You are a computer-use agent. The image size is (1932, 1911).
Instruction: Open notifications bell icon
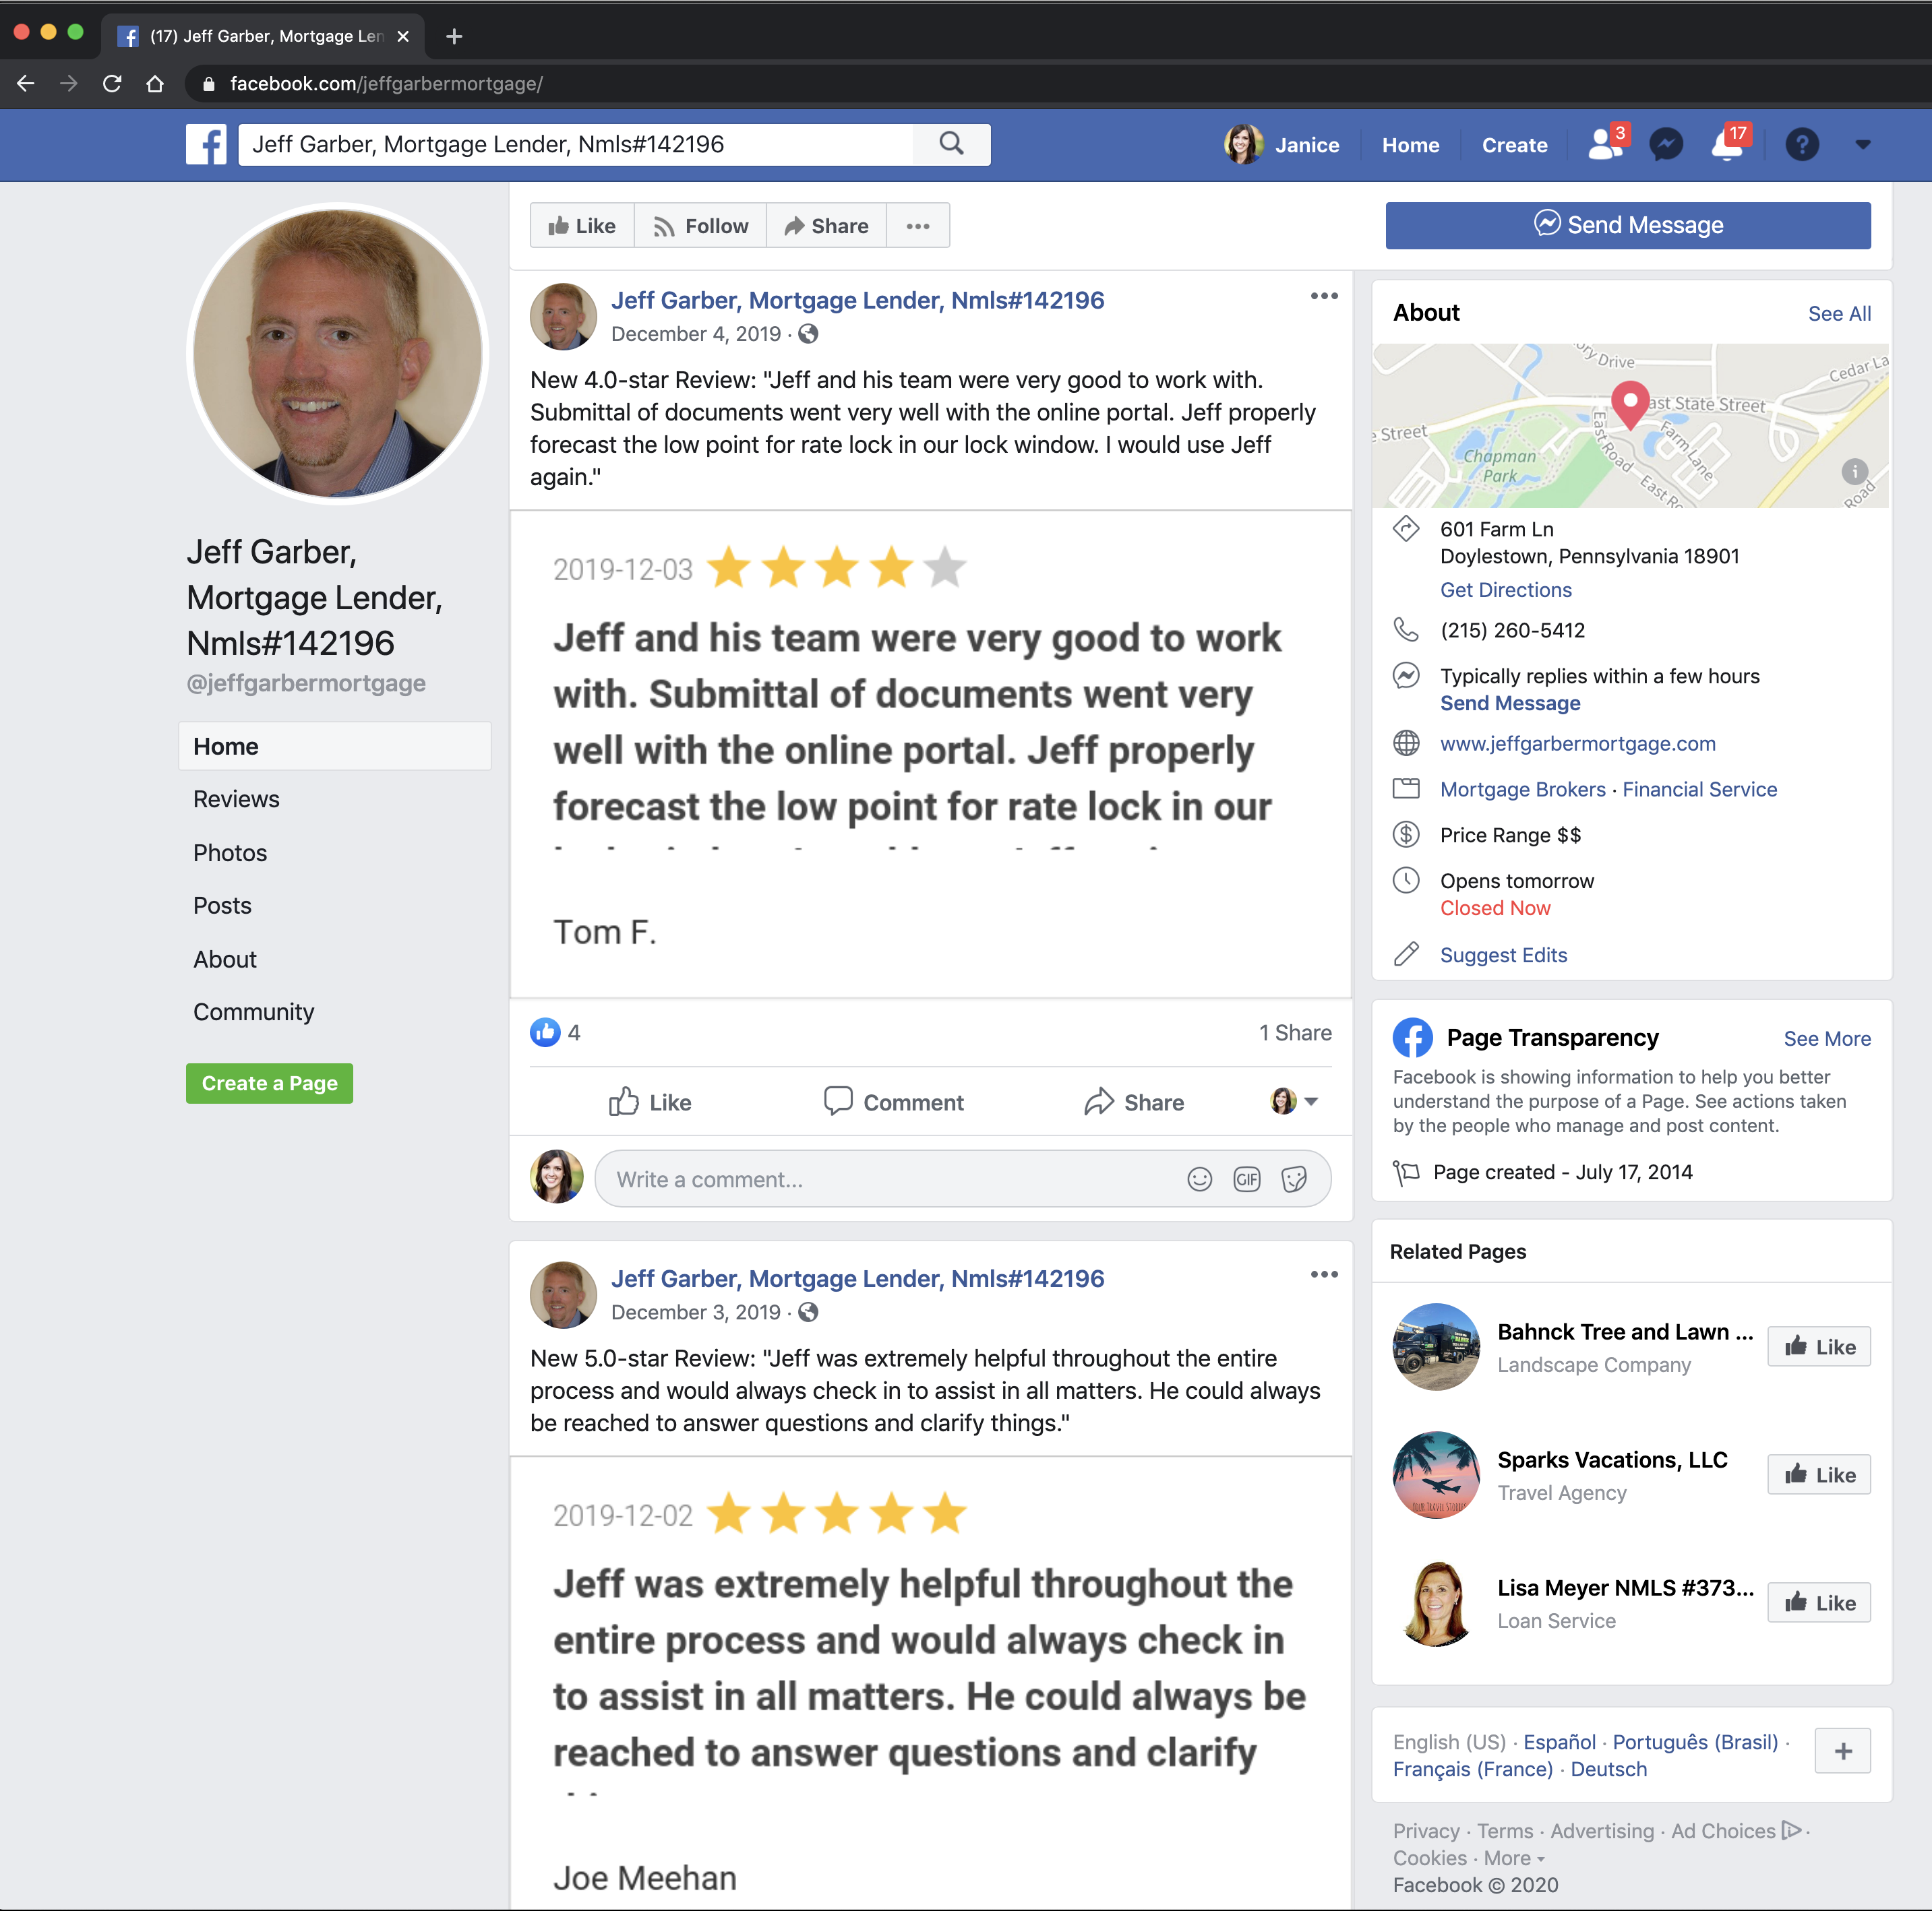tap(1728, 145)
